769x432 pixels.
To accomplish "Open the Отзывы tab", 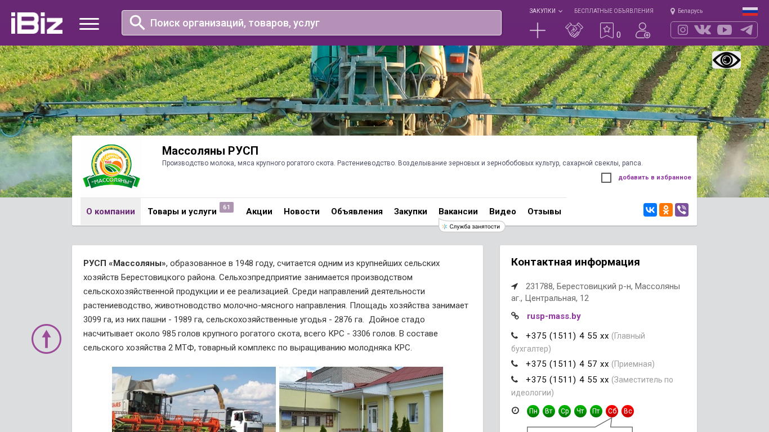I will click(544, 211).
